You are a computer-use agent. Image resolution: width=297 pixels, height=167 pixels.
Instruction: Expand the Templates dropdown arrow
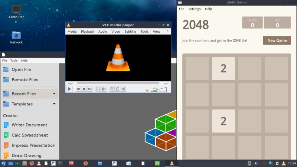54,104
